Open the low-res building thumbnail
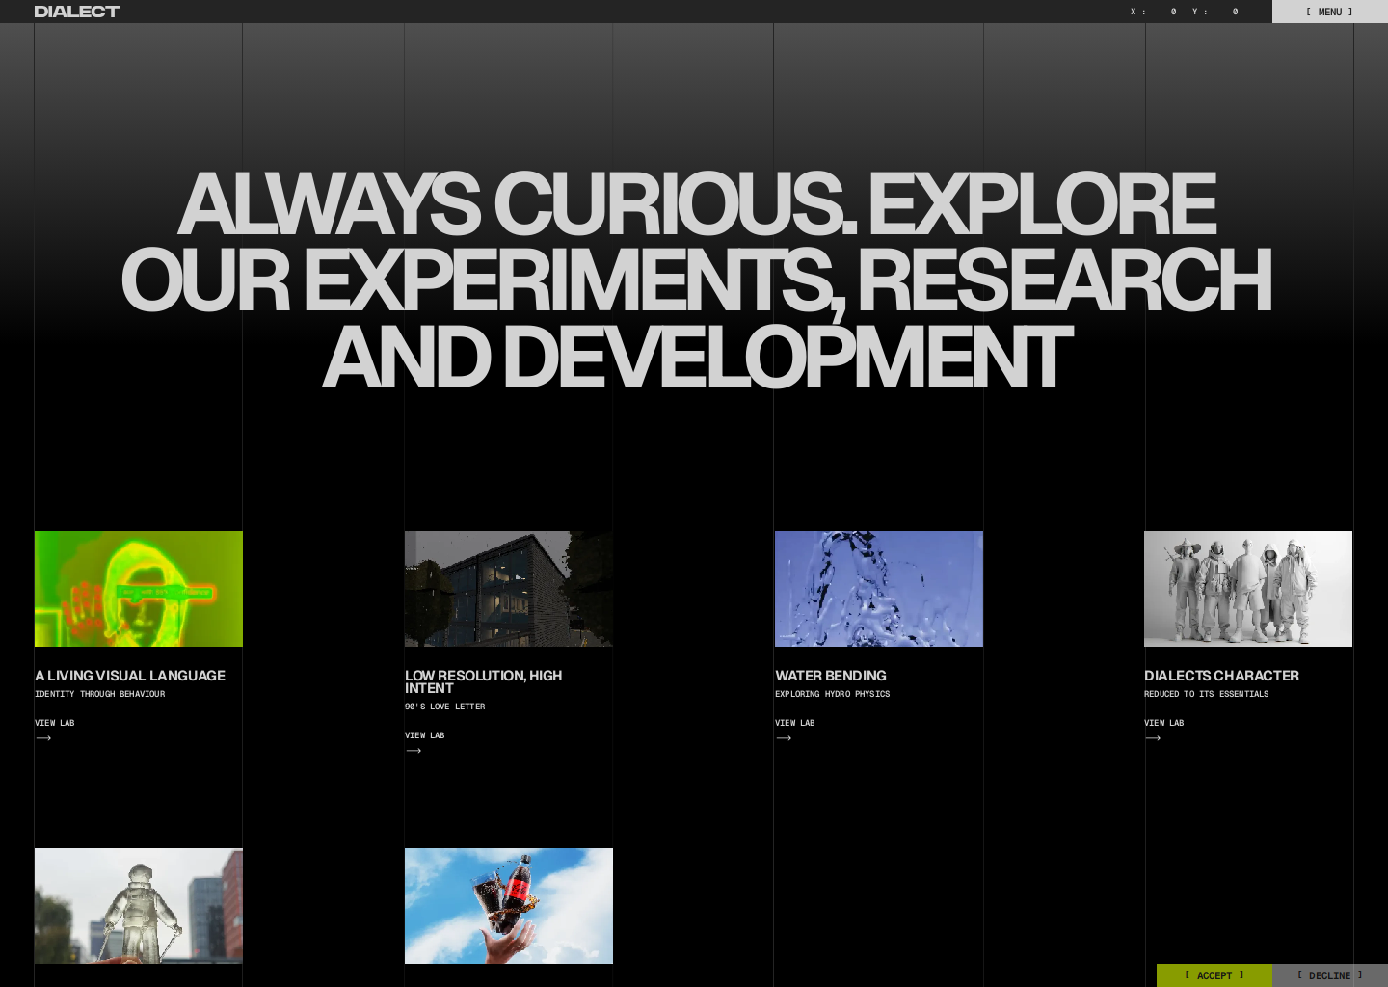This screenshot has width=1388, height=987. (509, 589)
